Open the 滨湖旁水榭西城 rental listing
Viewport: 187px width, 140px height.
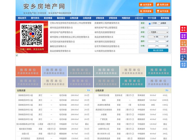[104, 105]
